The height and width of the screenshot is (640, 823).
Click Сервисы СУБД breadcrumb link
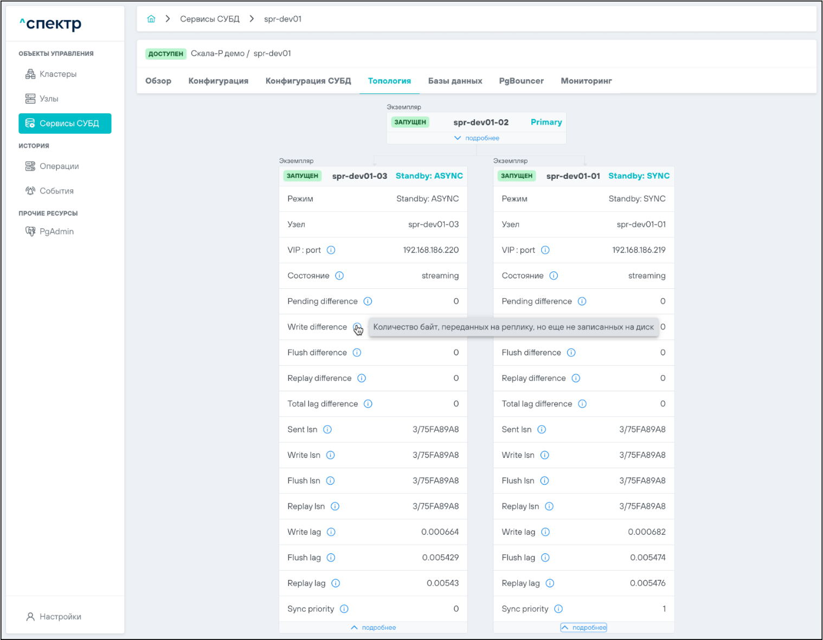click(209, 19)
